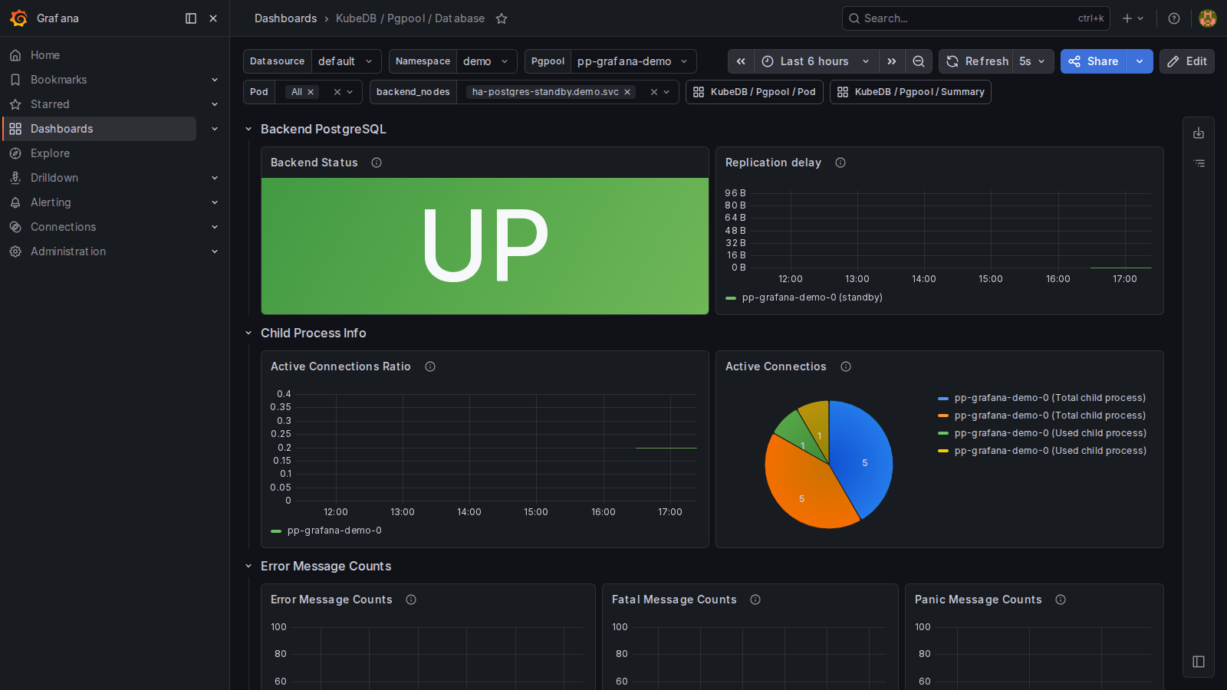Go to Home in sidebar
Image resolution: width=1227 pixels, height=690 pixels.
45,55
